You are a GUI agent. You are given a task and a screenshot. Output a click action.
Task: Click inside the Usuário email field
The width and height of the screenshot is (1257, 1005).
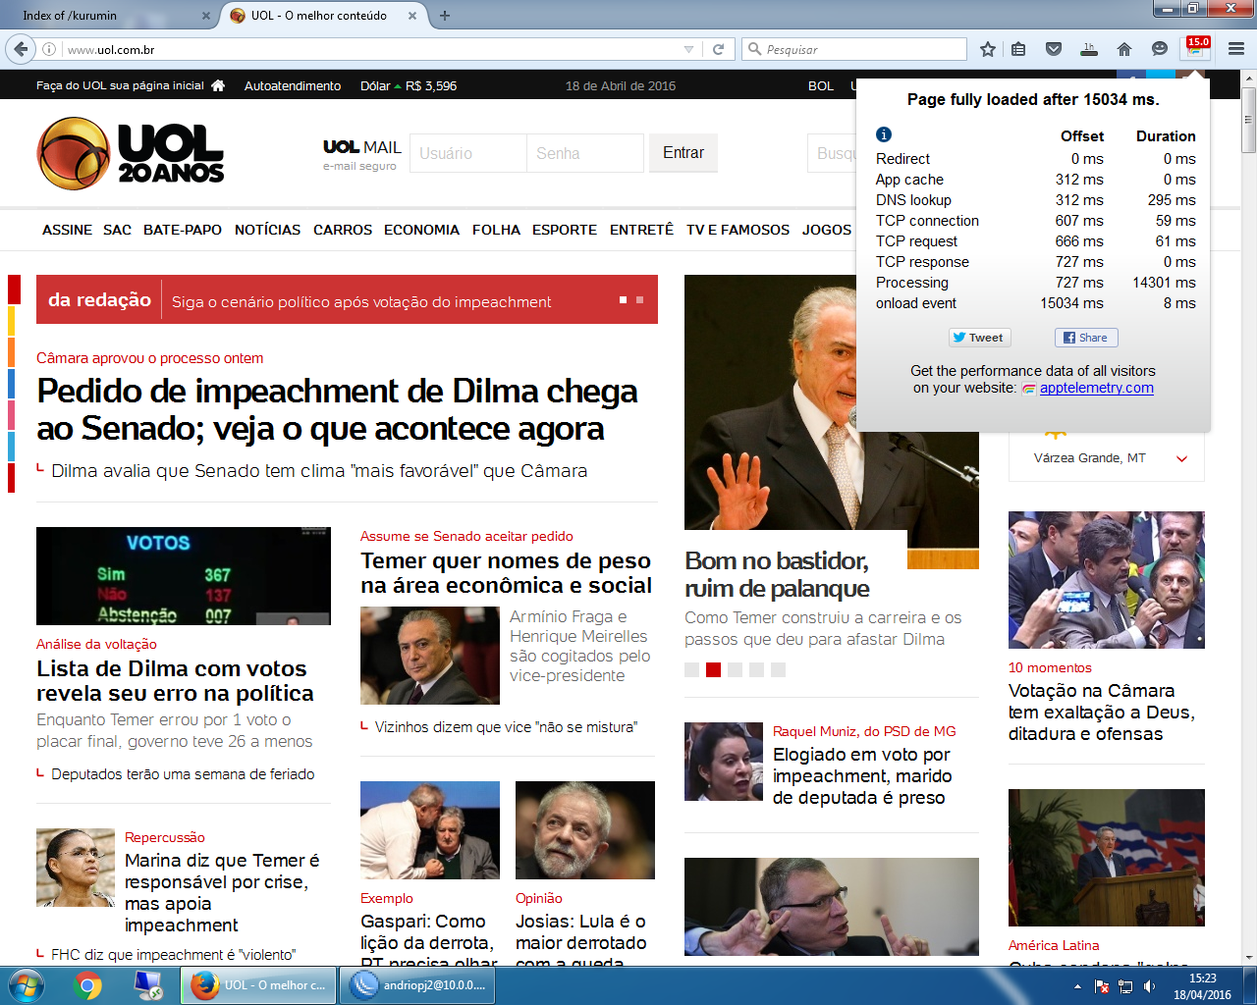pyautogui.click(x=468, y=153)
